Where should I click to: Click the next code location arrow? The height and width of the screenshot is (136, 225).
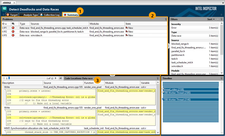pyautogui.click(x=56, y=78)
